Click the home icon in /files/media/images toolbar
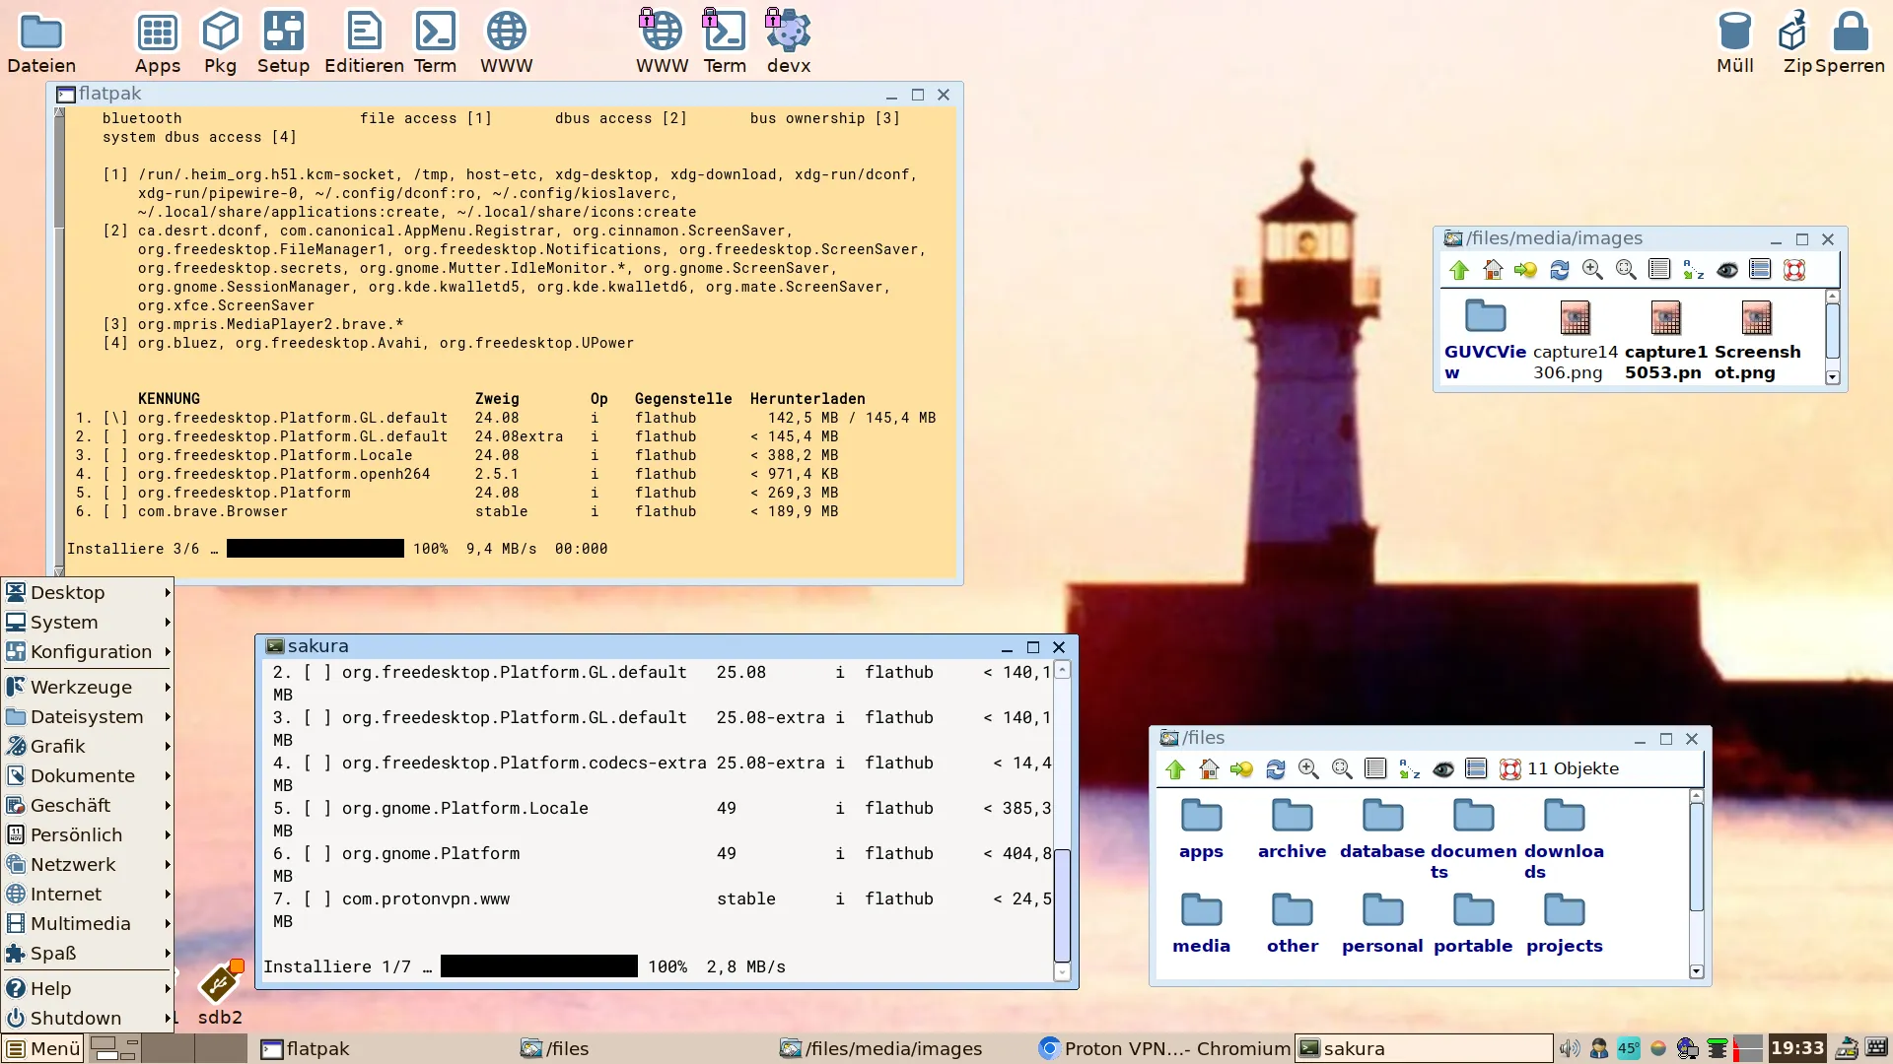The height and width of the screenshot is (1064, 1893). pos(1493,270)
